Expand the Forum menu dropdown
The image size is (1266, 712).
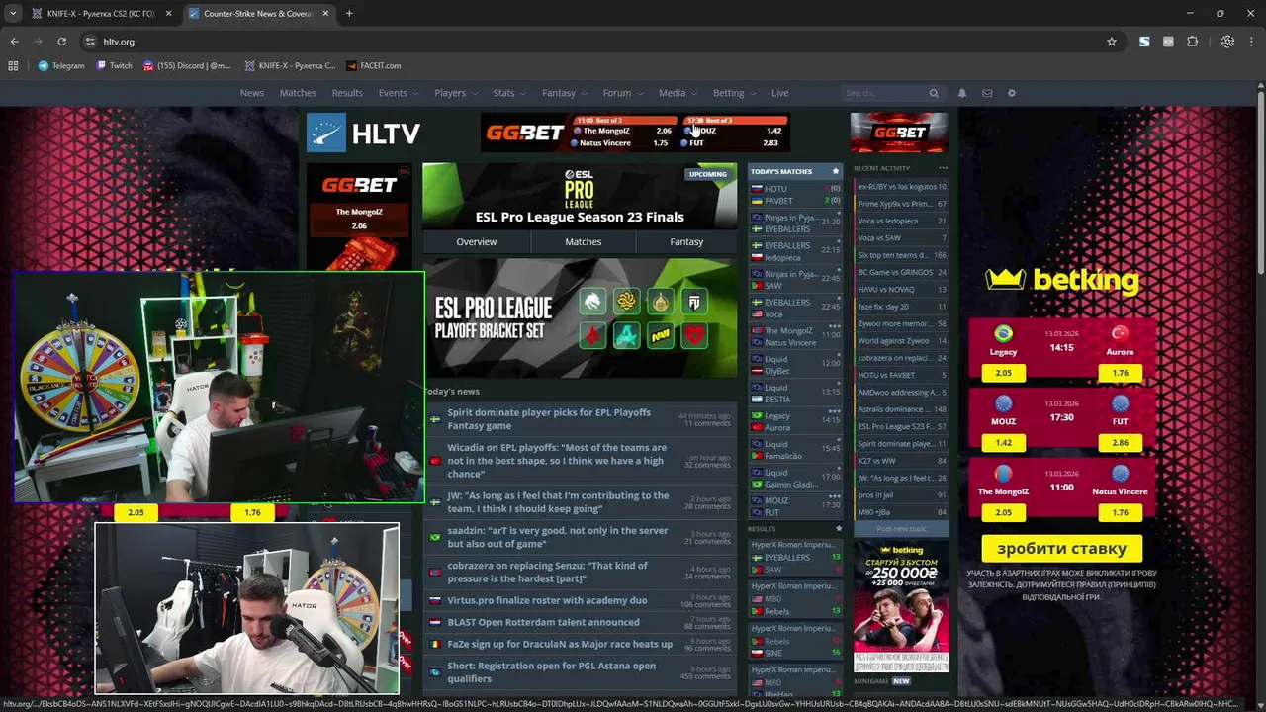[x=622, y=93]
